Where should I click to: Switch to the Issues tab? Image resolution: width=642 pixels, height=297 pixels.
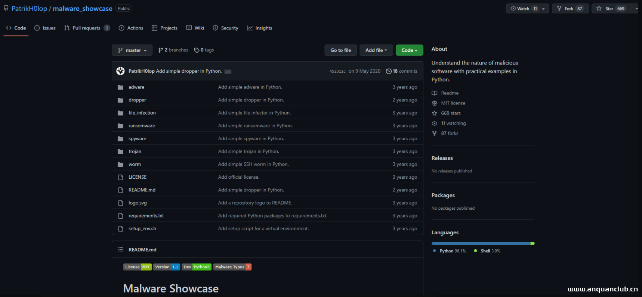(x=45, y=28)
